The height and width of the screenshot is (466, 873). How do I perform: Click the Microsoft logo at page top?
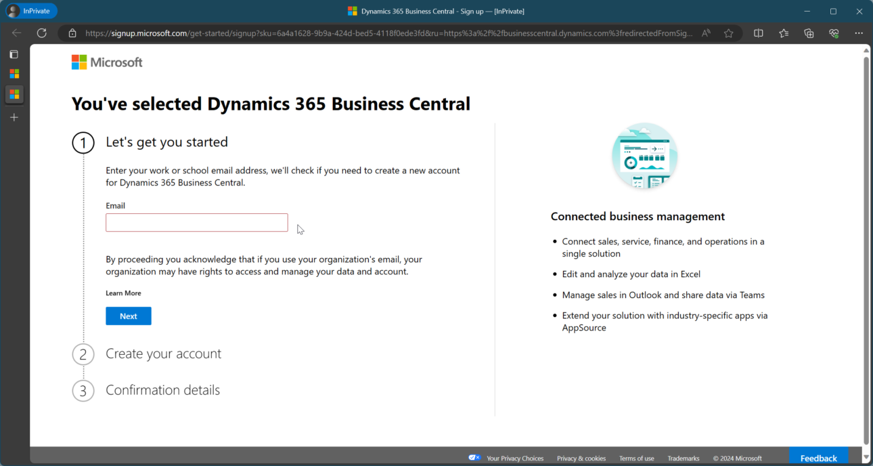[106, 62]
